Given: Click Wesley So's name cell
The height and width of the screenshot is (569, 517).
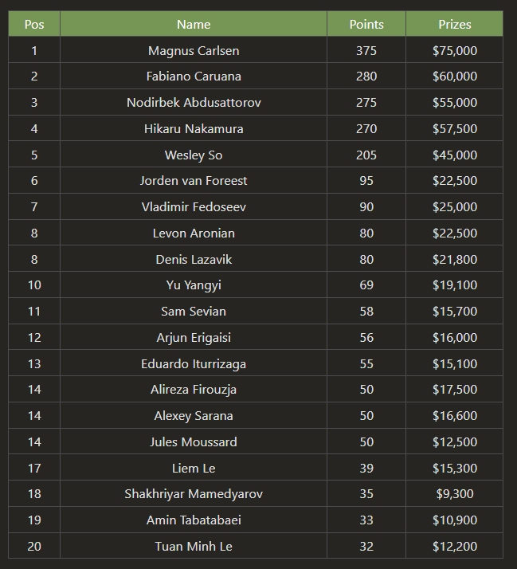Looking at the screenshot, I should coord(194,155).
